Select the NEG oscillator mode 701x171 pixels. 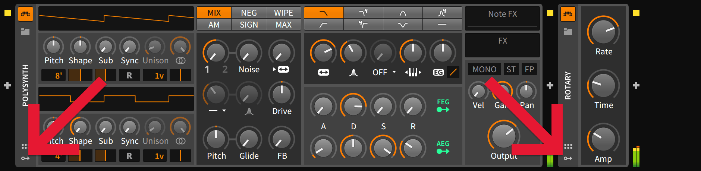[x=249, y=13]
